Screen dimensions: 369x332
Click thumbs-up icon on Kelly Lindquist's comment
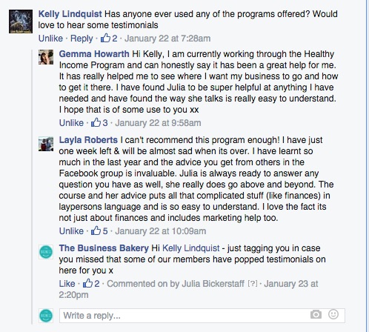(105, 38)
